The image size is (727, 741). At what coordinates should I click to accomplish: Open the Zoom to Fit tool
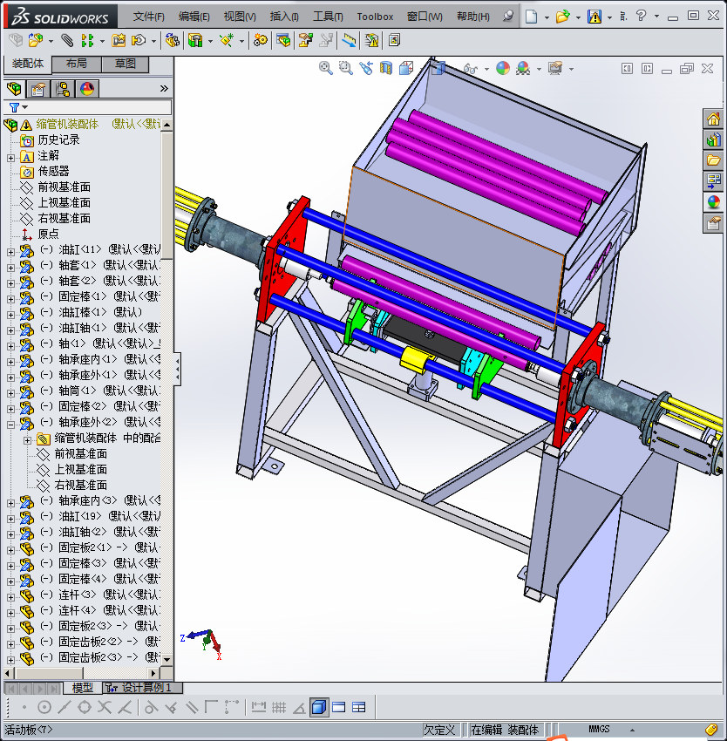326,69
